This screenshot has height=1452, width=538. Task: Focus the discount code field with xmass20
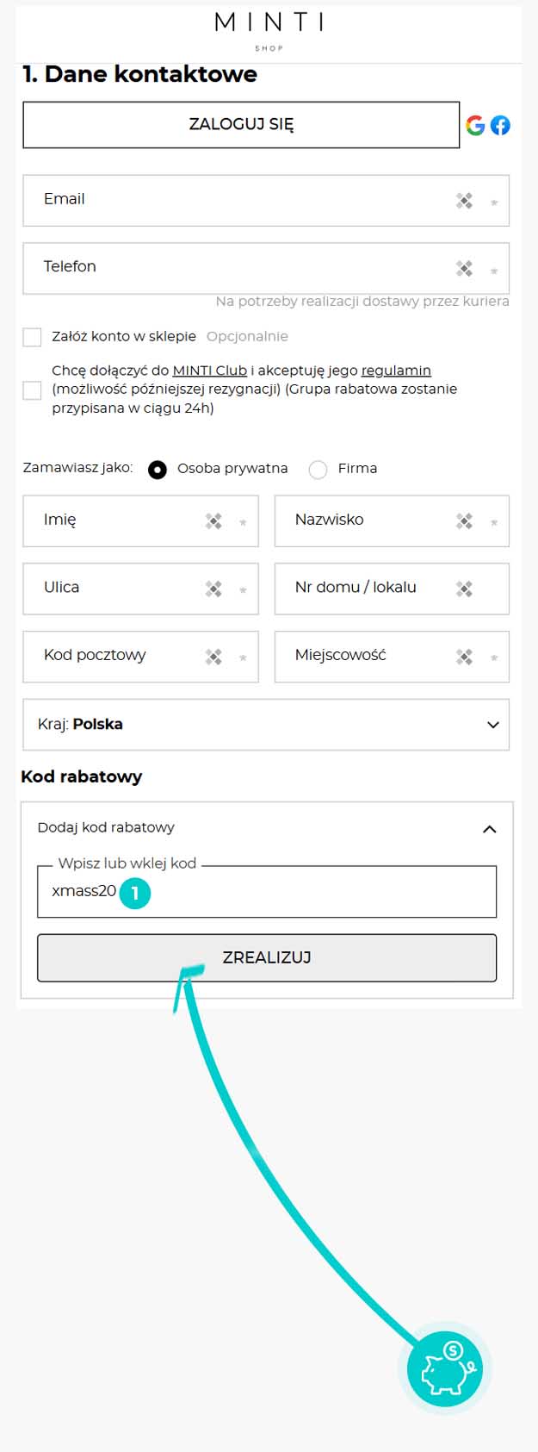[267, 891]
